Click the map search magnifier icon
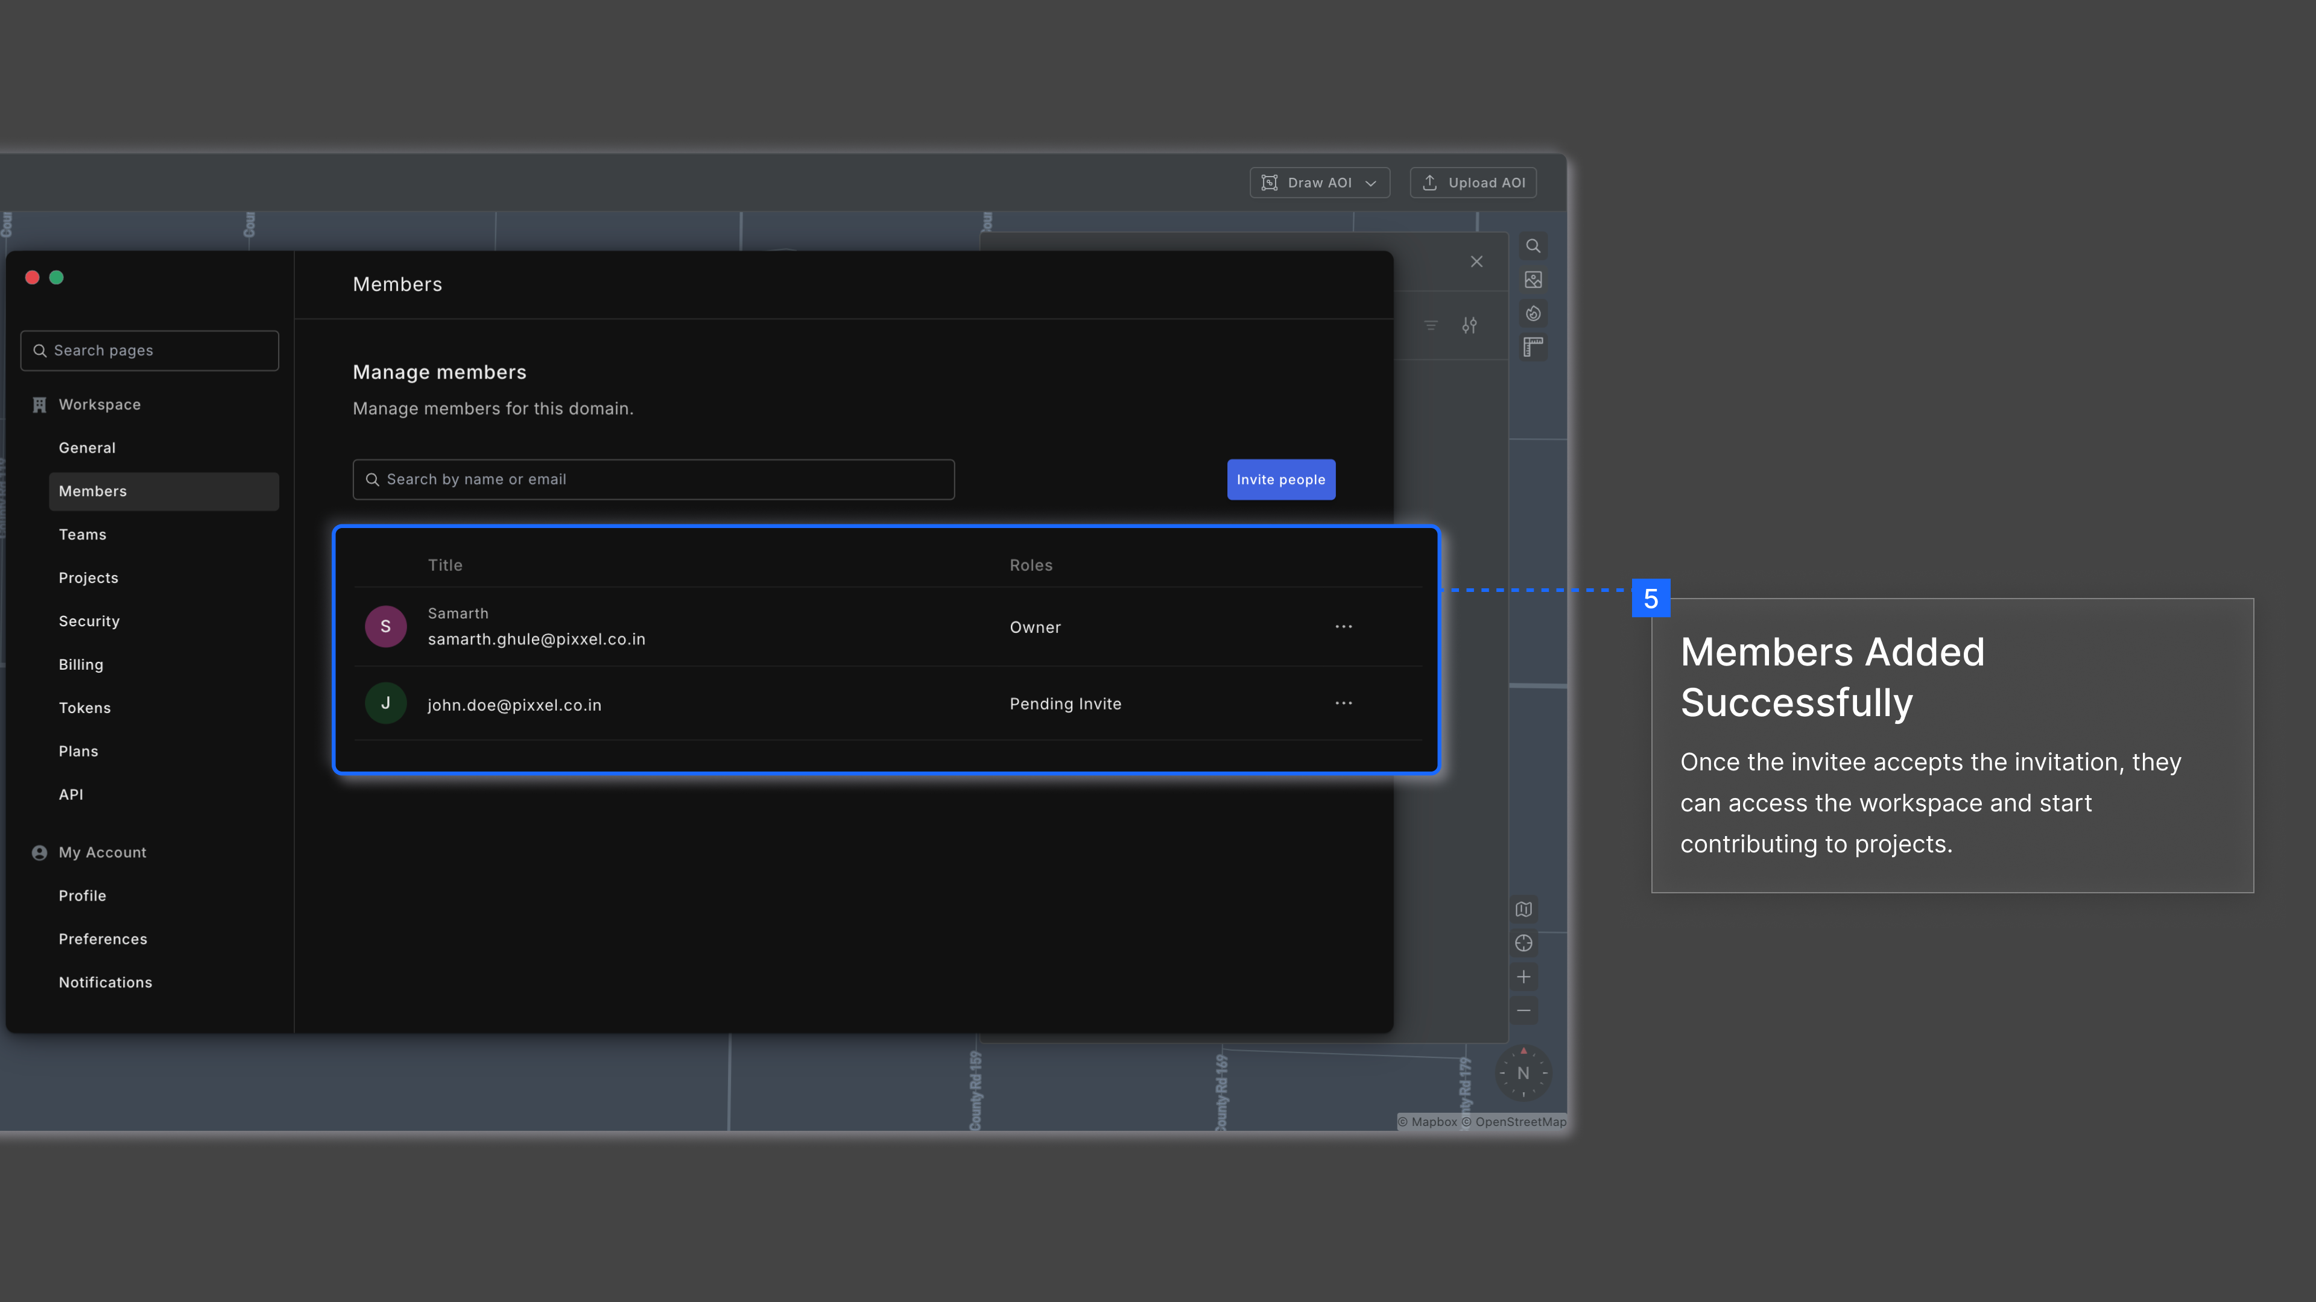 pos(1533,246)
